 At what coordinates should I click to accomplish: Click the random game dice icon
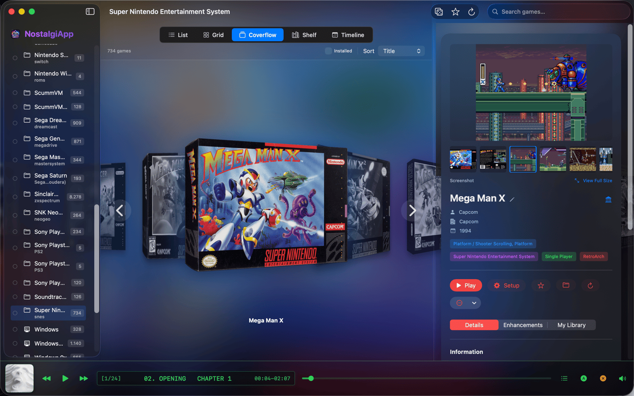pyautogui.click(x=439, y=12)
